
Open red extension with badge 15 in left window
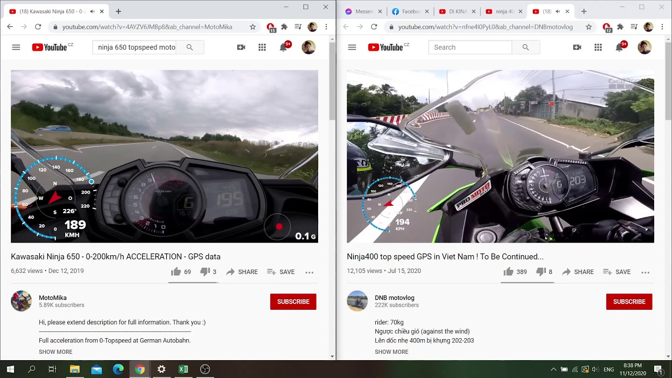tap(271, 27)
